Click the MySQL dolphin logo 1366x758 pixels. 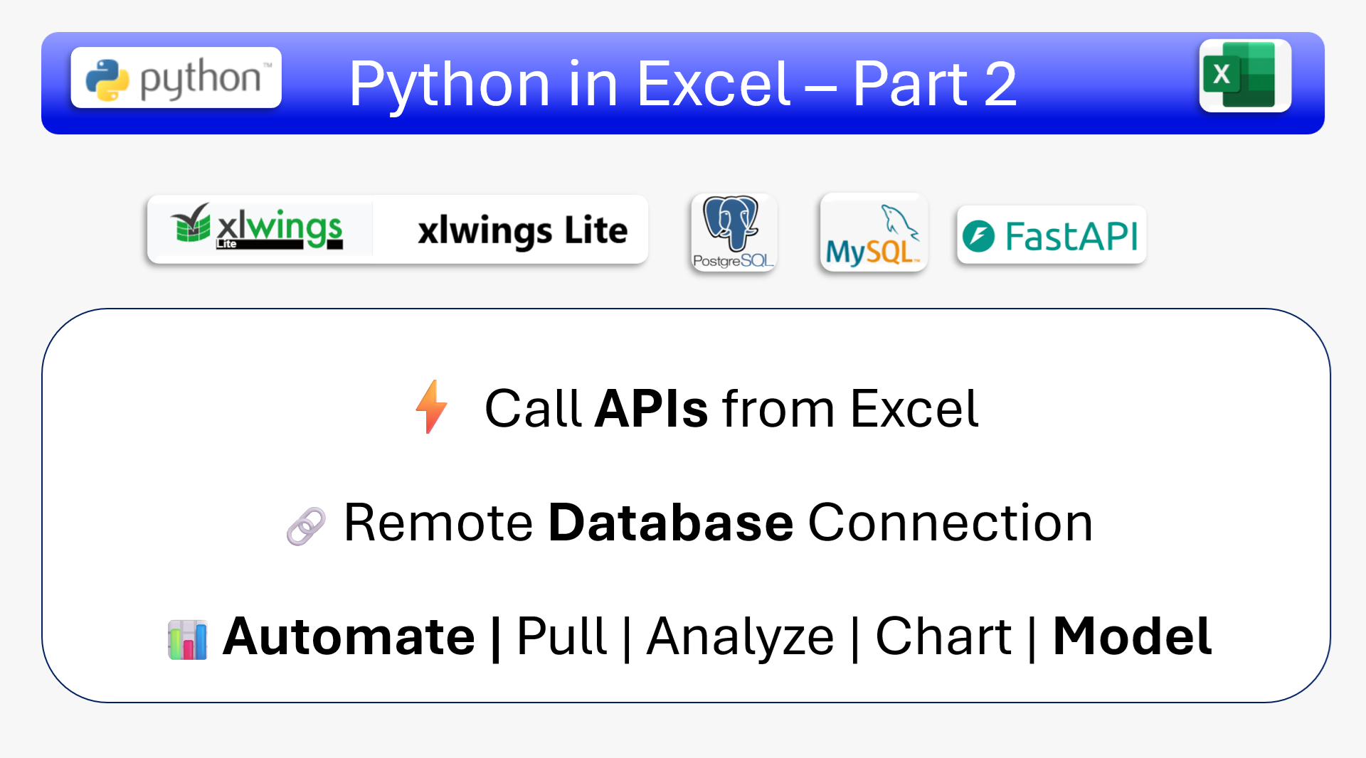tap(874, 233)
